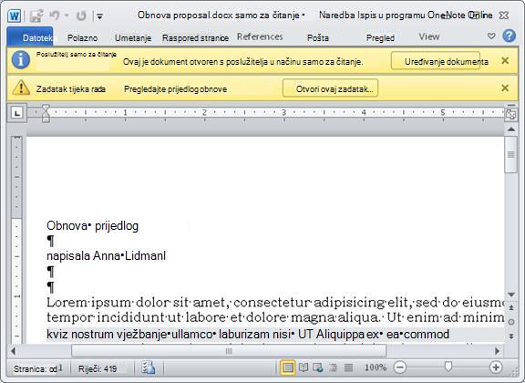Click the yellow warning icon in workflow bar
525x383 pixels.
coord(22,88)
